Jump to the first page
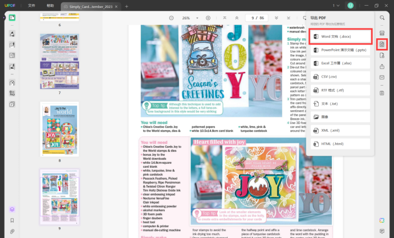 [225, 18]
